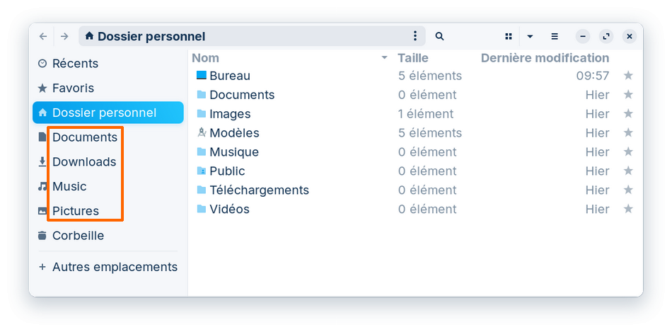Viewport: 672px width, 332px height.
Task: Toggle favorite star for Vidéos folder
Action: [x=627, y=210]
